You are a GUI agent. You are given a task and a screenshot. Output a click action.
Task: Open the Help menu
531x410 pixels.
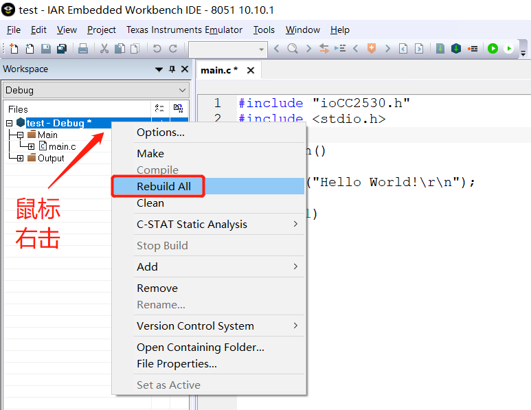coord(339,30)
